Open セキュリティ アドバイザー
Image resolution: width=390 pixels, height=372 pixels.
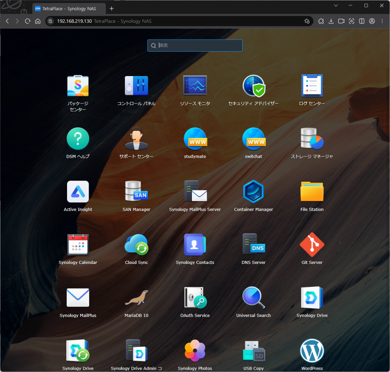pyautogui.click(x=253, y=86)
